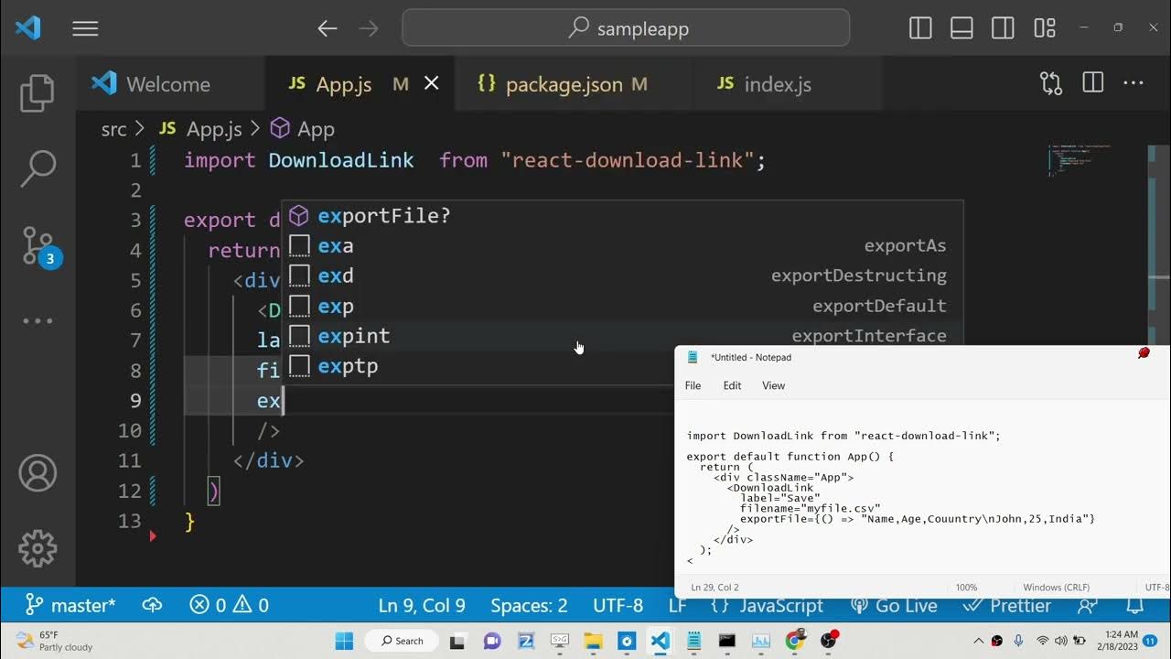
Task: Click Go Live in the status bar
Action: [894, 606]
